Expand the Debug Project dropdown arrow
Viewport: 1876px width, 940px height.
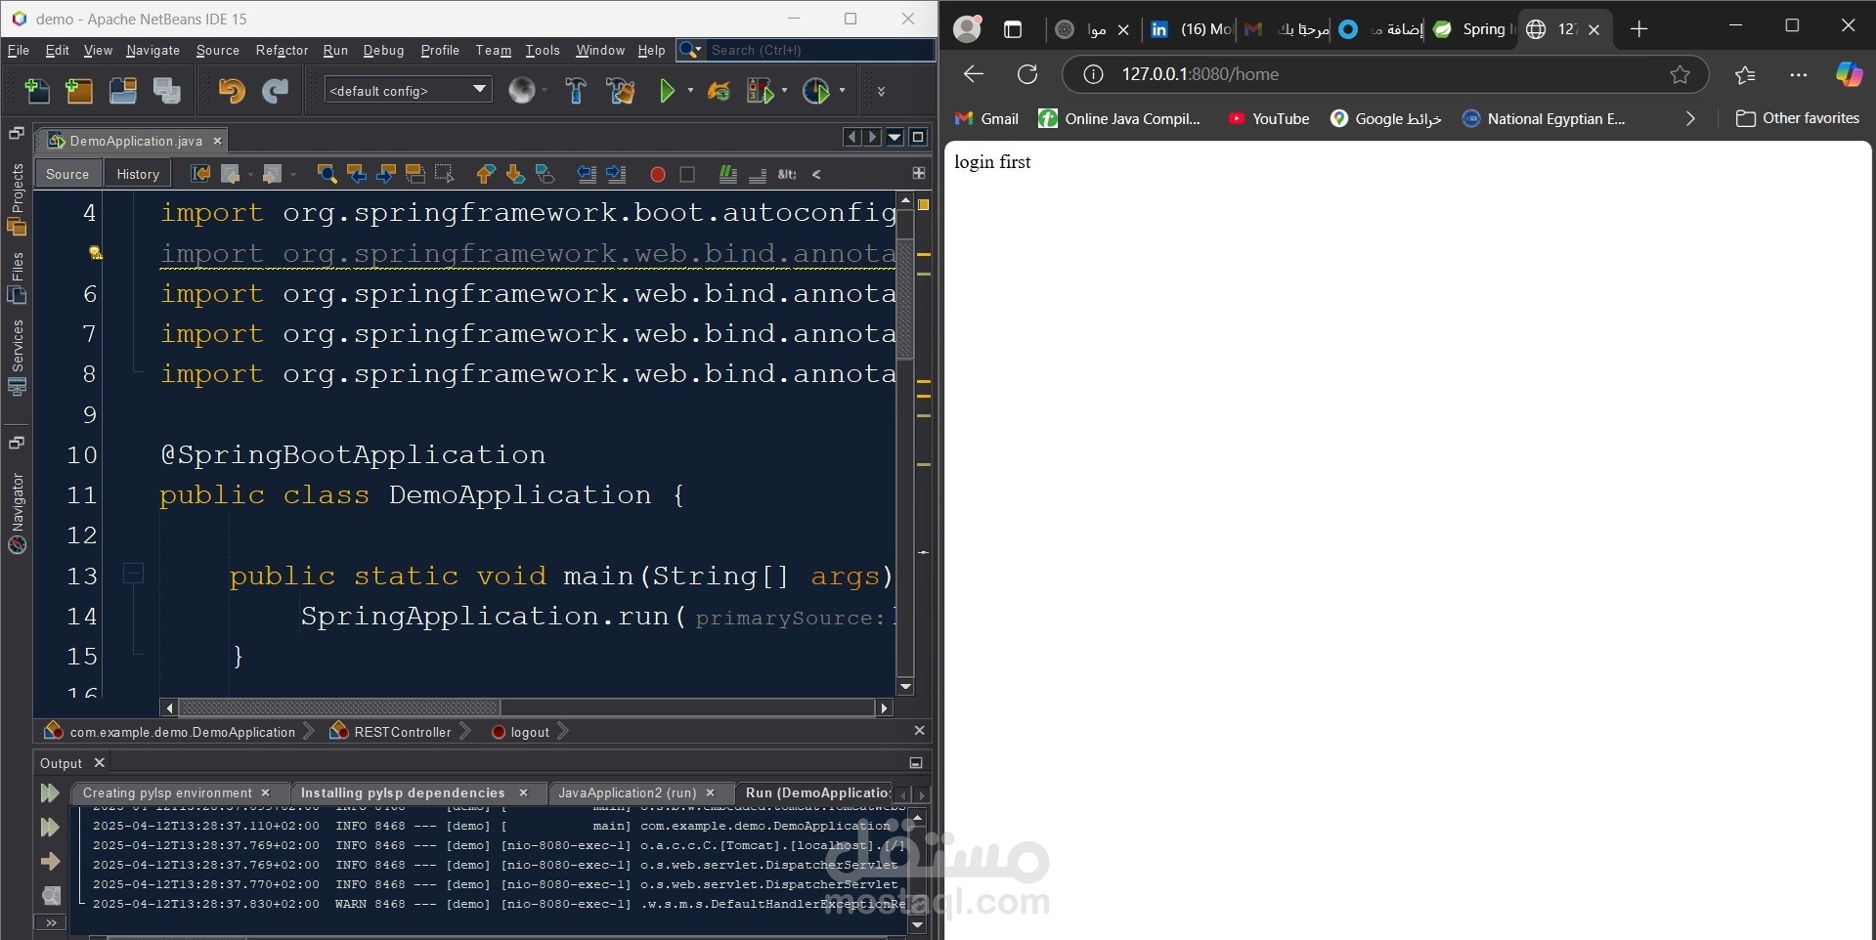784,91
